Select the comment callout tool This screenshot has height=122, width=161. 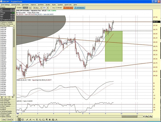pos(53,120)
